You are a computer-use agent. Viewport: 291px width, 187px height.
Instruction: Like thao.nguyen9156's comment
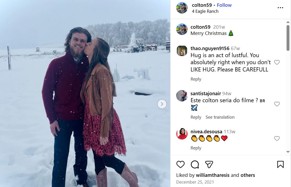click(277, 62)
